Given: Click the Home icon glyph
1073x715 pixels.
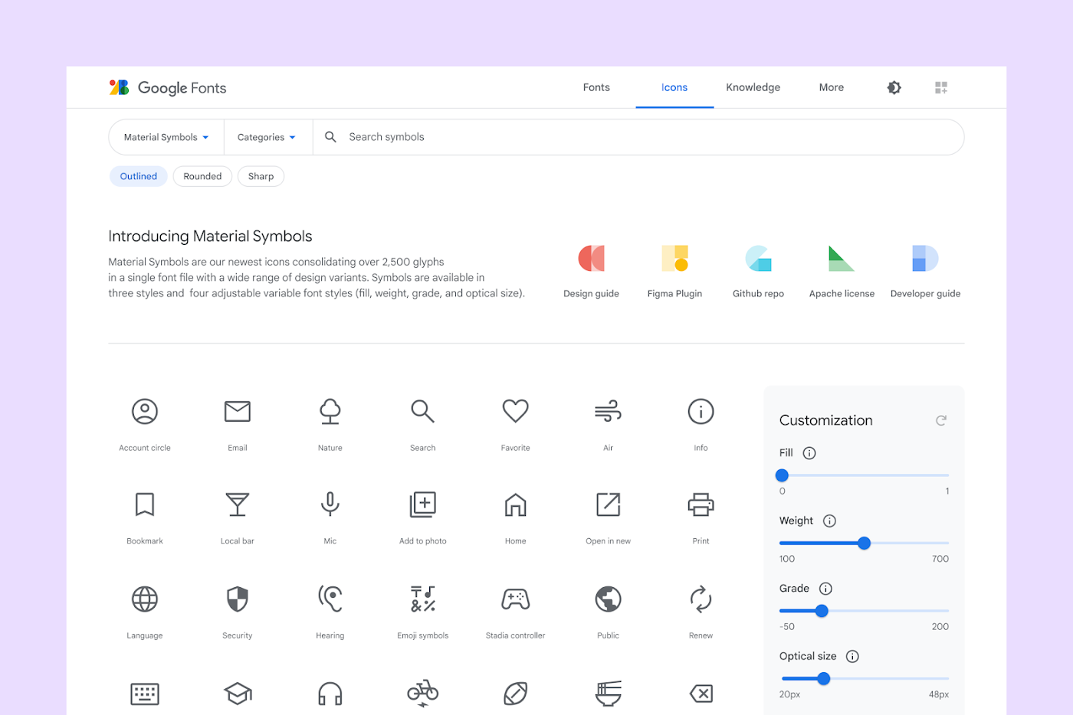Looking at the screenshot, I should [x=515, y=504].
